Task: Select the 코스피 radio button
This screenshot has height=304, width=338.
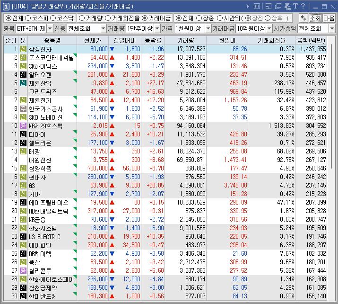Action: click(x=28, y=18)
